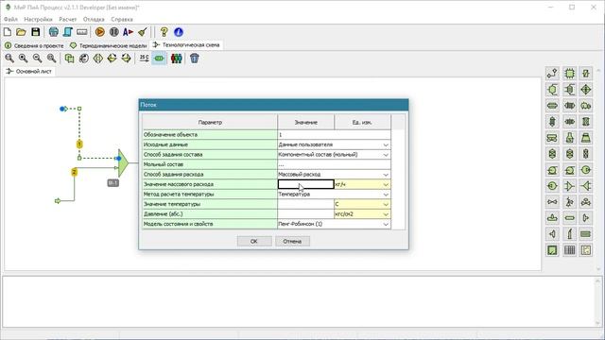Cancel the dialog with Отмена

tap(292, 241)
